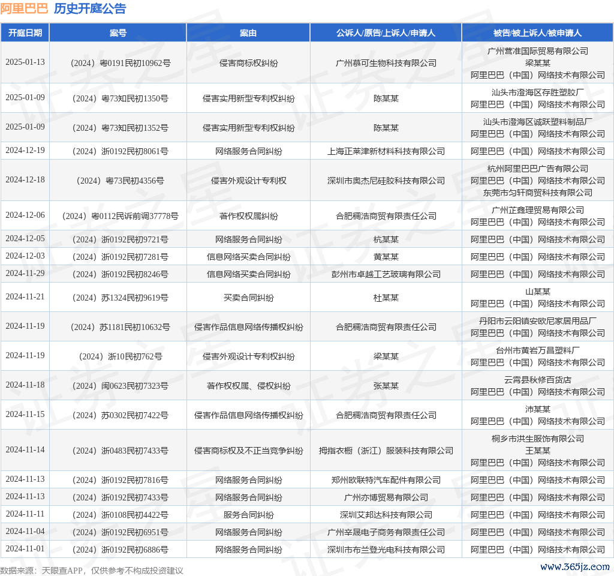
Task: Select case number 粤0112民诉前调37778号
Action: click(x=135, y=216)
